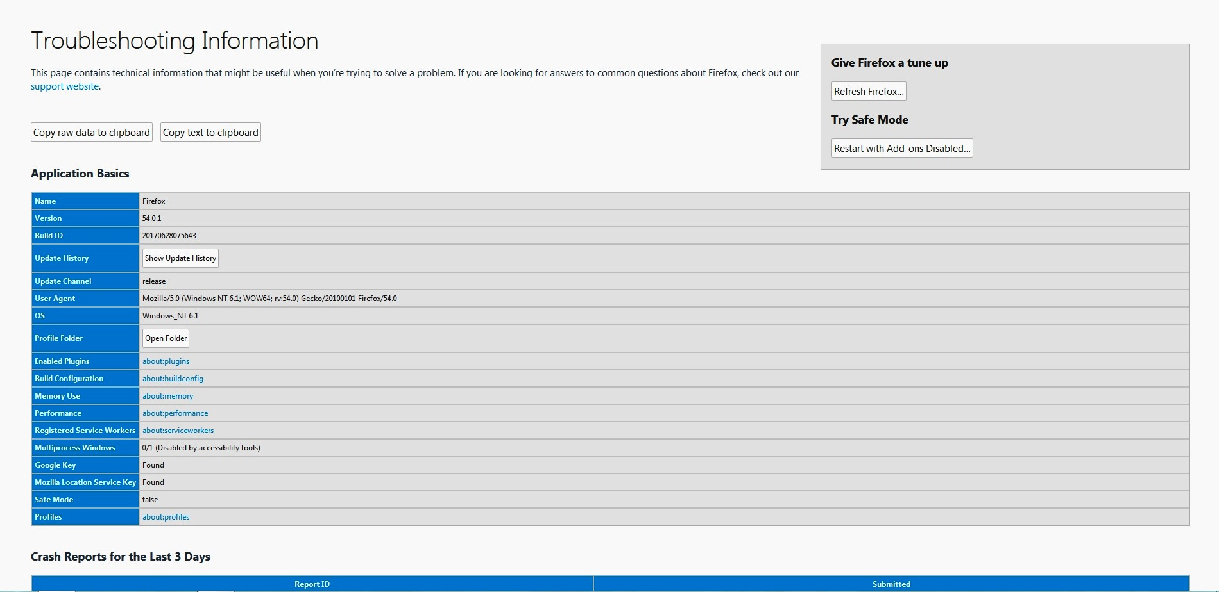
Task: Open about:performance link
Action: click(175, 413)
